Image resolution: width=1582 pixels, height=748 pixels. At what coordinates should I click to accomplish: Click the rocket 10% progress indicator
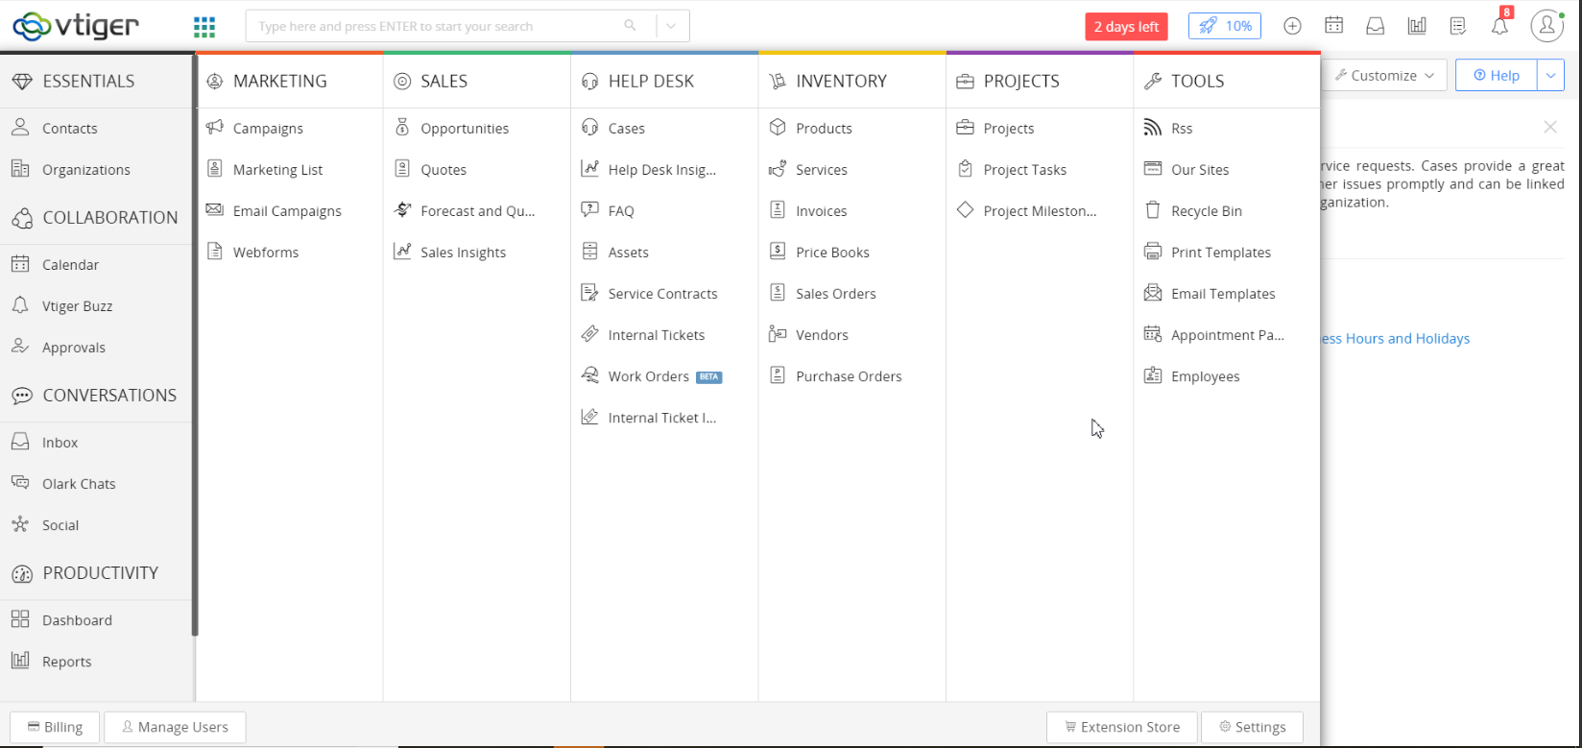coord(1224,26)
